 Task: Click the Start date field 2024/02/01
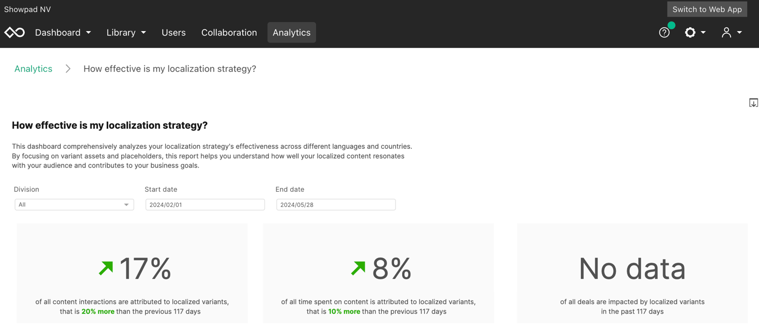[205, 205]
